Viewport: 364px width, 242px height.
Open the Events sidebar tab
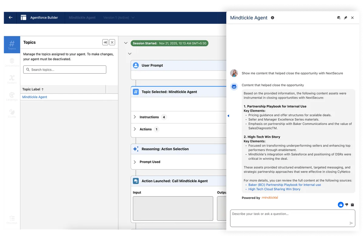pyautogui.click(x=12, y=113)
